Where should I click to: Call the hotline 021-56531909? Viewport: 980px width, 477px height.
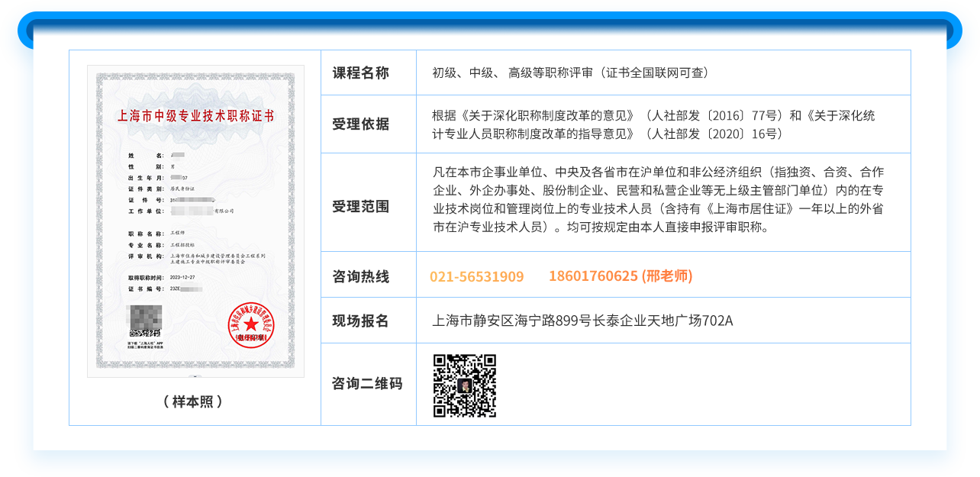(476, 276)
